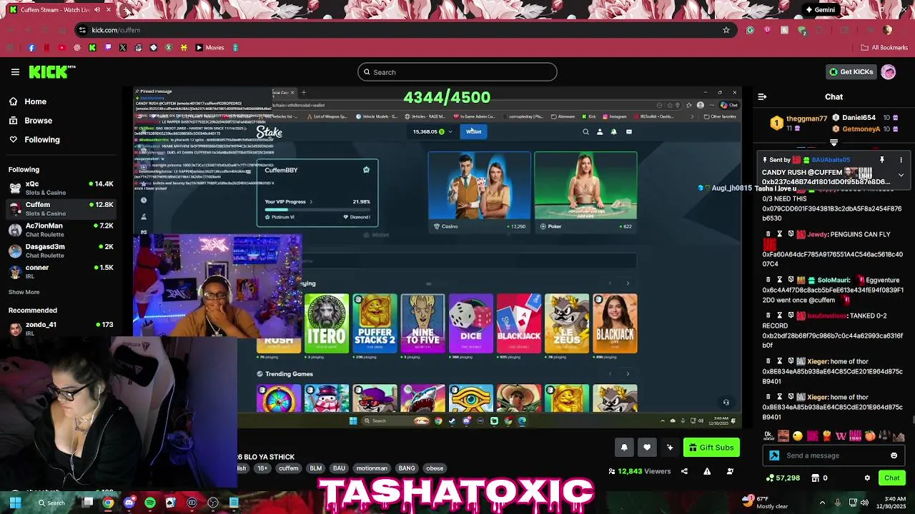Image resolution: width=915 pixels, height=514 pixels.
Task: Open the Windows Start button
Action: click(x=15, y=503)
